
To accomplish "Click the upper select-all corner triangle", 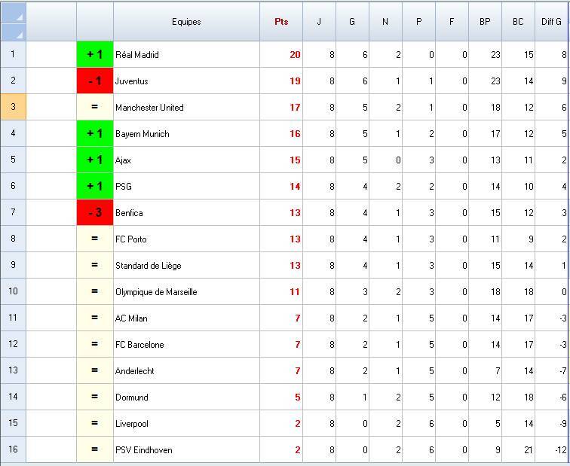I will pyautogui.click(x=18, y=15).
